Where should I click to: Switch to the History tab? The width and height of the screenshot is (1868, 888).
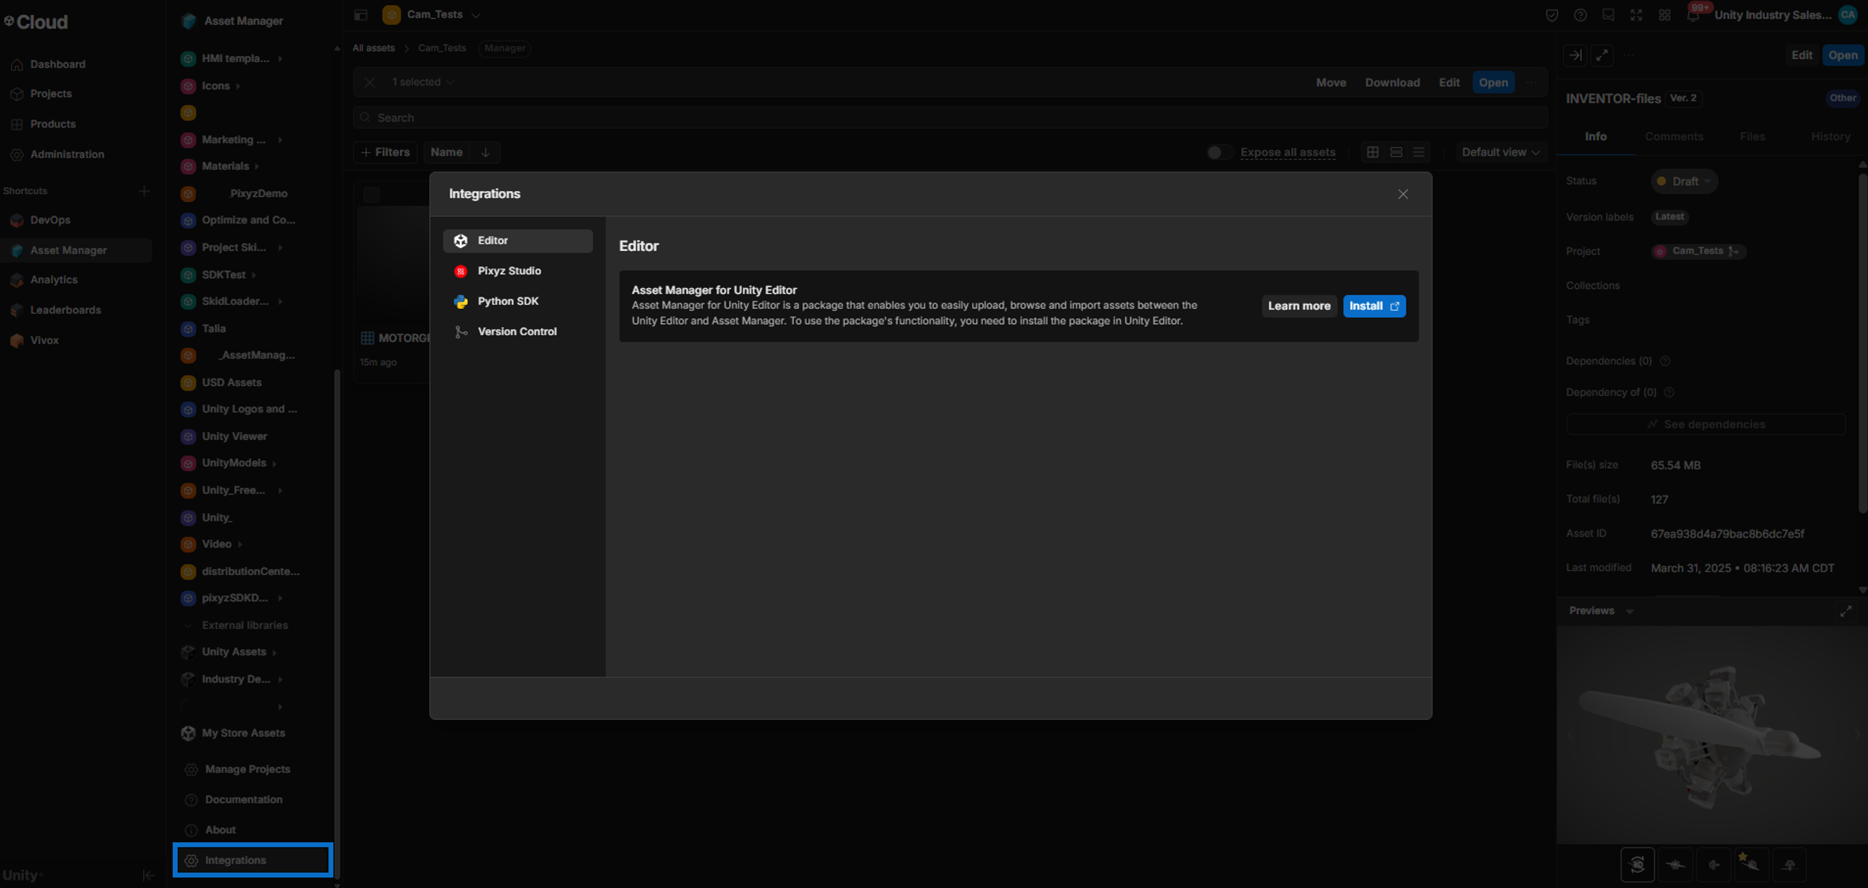pyautogui.click(x=1830, y=136)
